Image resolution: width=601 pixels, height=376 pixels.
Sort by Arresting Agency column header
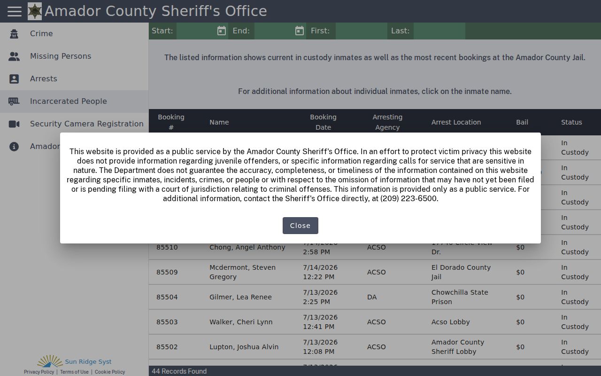(387, 122)
